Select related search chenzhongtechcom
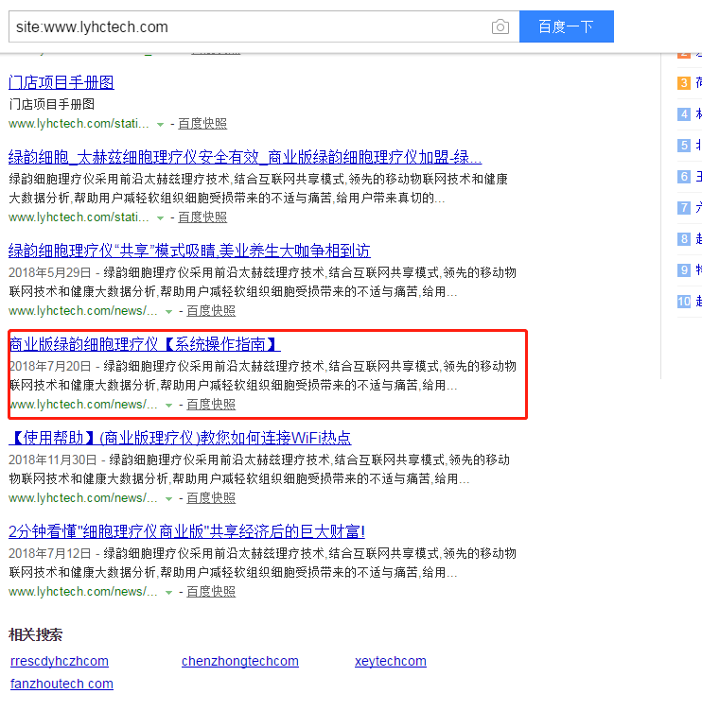Screen dimensions: 702x711 pos(240,661)
